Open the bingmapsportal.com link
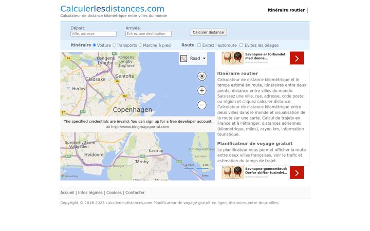The image size is (370, 231). [140, 127]
